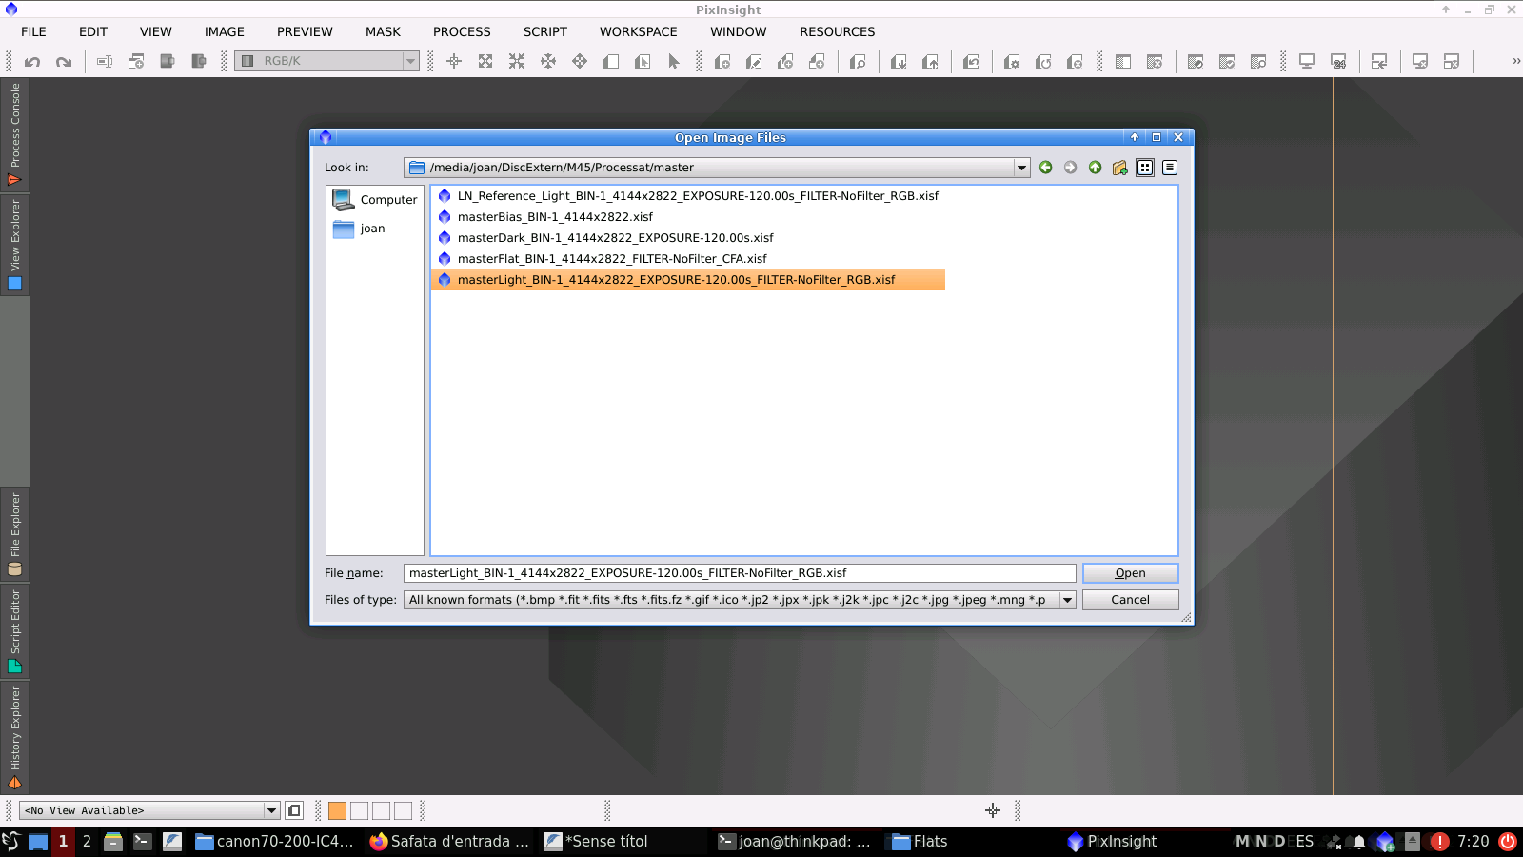Click the undo arrow in main toolbar
This screenshot has height=857, width=1523.
(32, 62)
